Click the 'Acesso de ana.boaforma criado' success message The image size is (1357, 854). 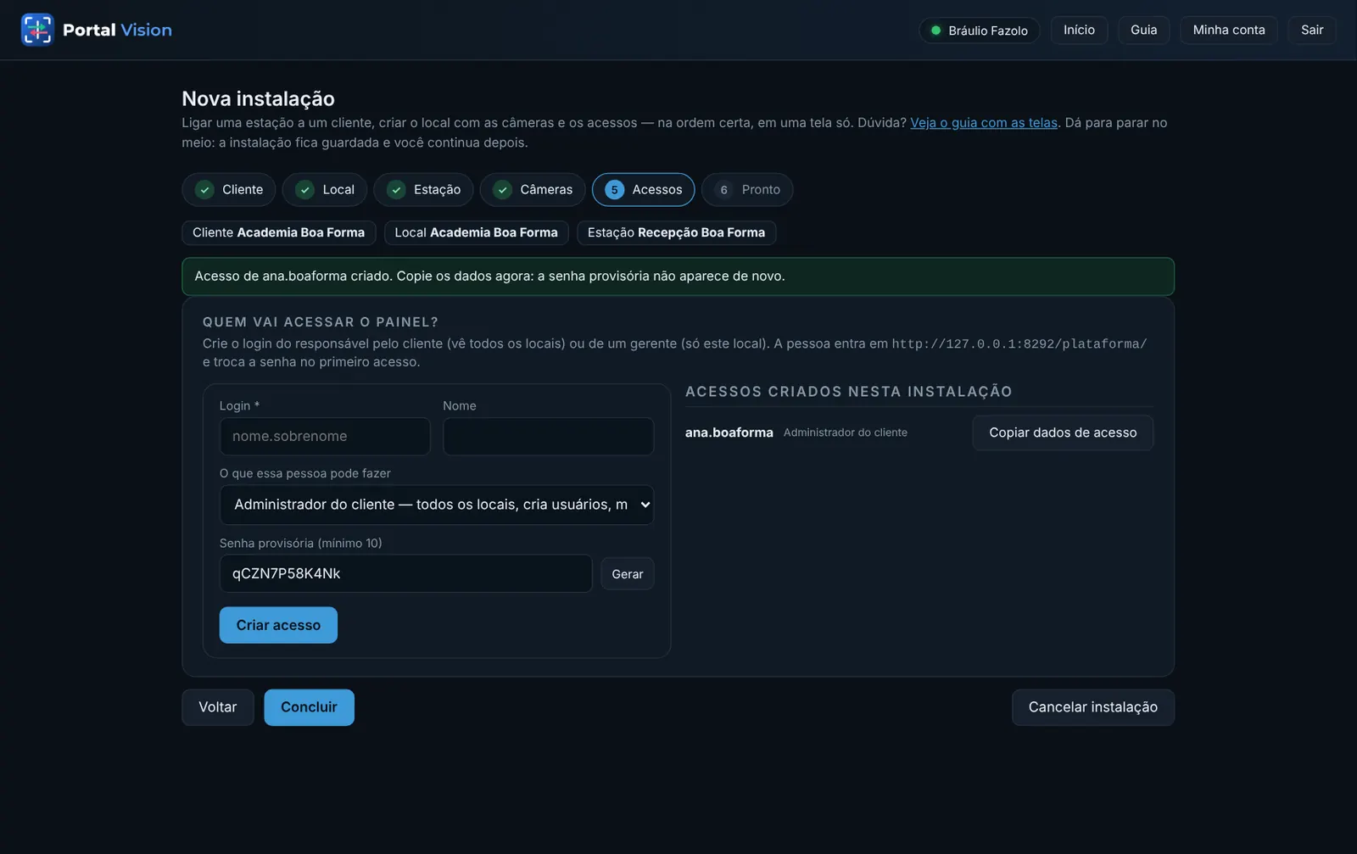click(x=678, y=276)
